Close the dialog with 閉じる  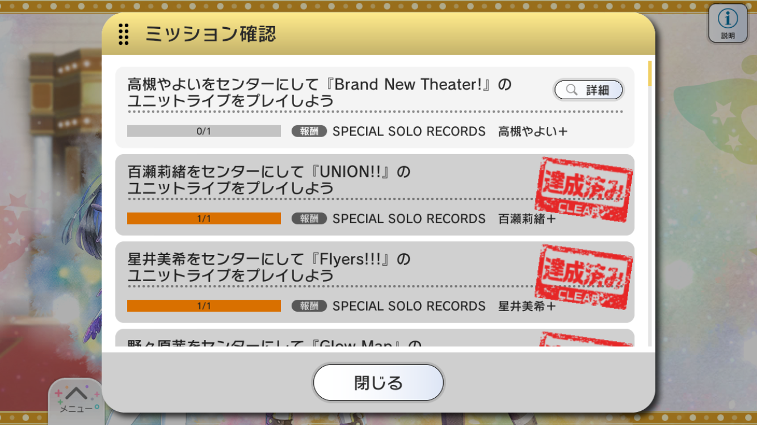pos(378,382)
